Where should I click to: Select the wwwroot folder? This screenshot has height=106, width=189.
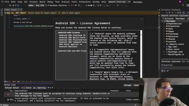[x=172, y=42]
